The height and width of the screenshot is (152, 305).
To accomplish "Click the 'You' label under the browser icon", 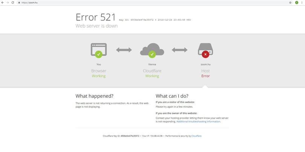I will [99, 64].
